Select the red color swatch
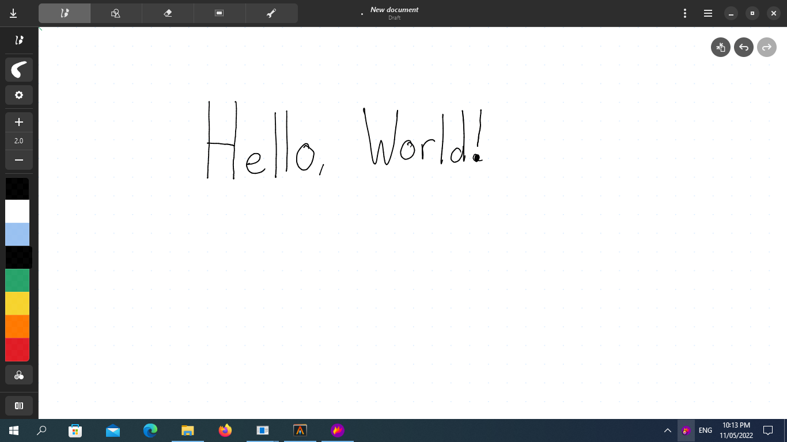 (x=17, y=349)
